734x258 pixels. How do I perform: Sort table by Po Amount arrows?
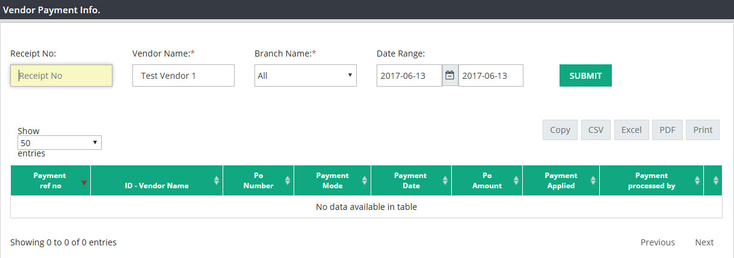[x=516, y=180]
